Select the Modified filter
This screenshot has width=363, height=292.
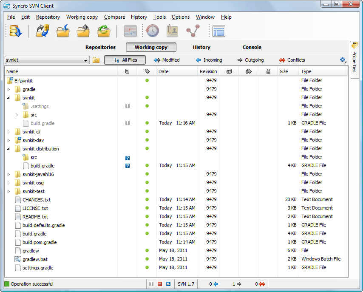167,60
